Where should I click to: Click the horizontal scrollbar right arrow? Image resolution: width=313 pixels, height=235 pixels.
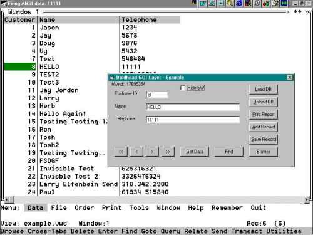pyautogui.click(x=307, y=199)
